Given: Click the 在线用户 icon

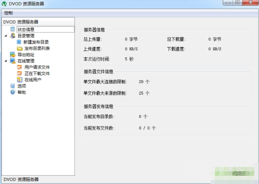Looking at the screenshot, I should [20, 80].
